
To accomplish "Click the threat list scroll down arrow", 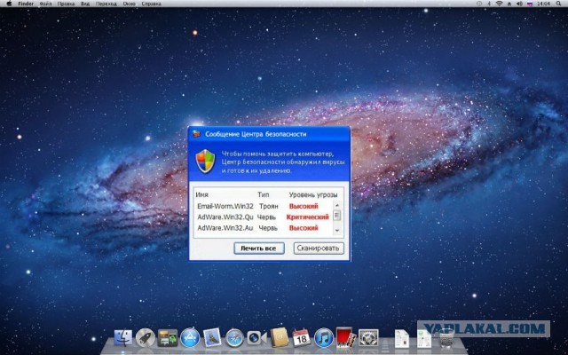I will pyautogui.click(x=337, y=231).
